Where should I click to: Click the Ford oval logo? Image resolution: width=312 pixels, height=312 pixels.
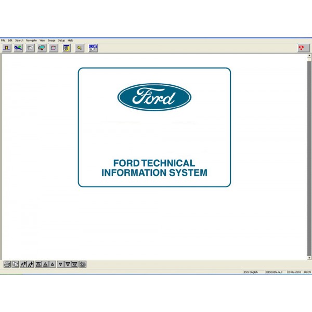click(x=154, y=97)
